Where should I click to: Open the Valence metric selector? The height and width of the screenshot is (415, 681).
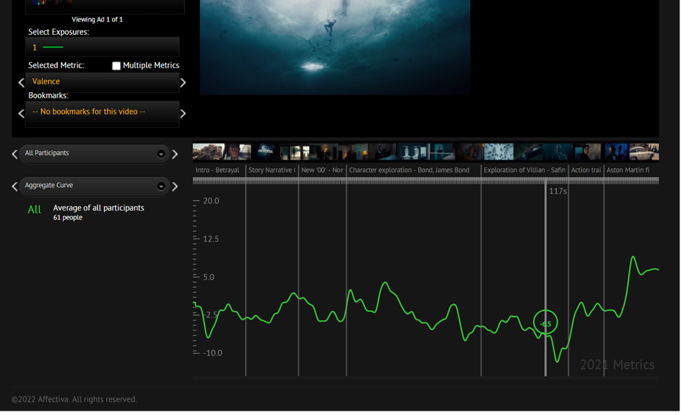(x=102, y=82)
